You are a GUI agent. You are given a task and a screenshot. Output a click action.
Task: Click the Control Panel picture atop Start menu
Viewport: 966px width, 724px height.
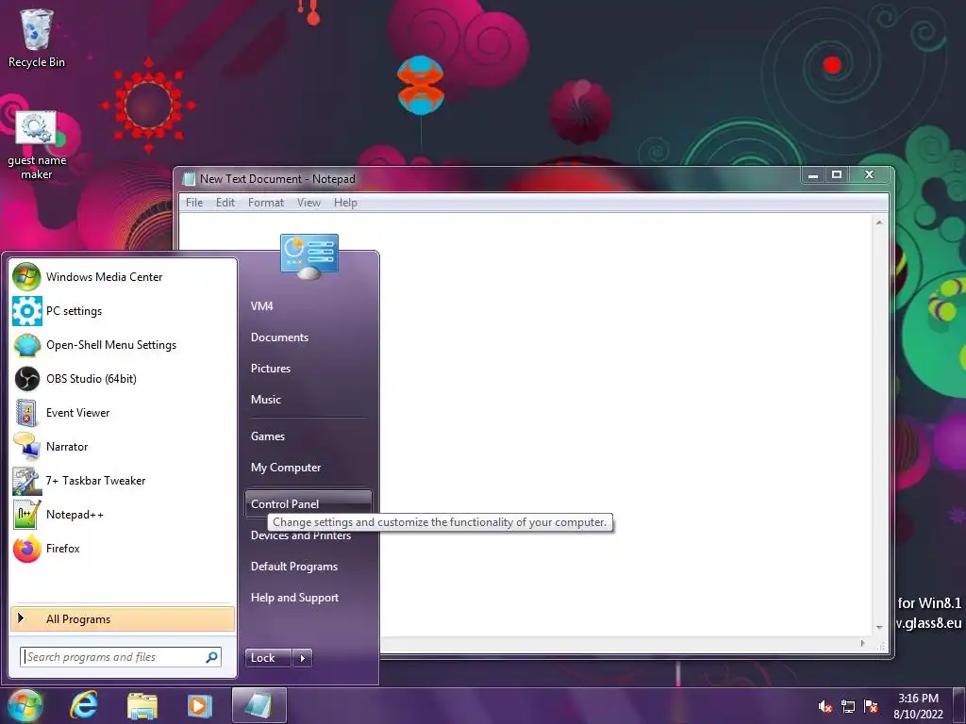click(x=309, y=256)
